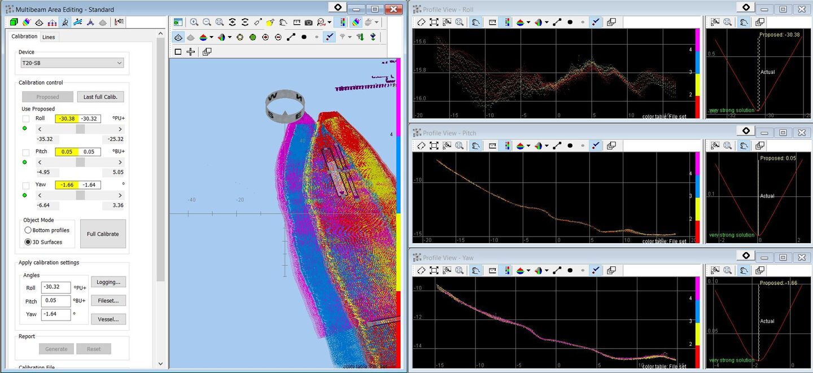The height and width of the screenshot is (373, 813).
Task: Enable the Use Proposed Roll checkbox
Action: coord(26,119)
